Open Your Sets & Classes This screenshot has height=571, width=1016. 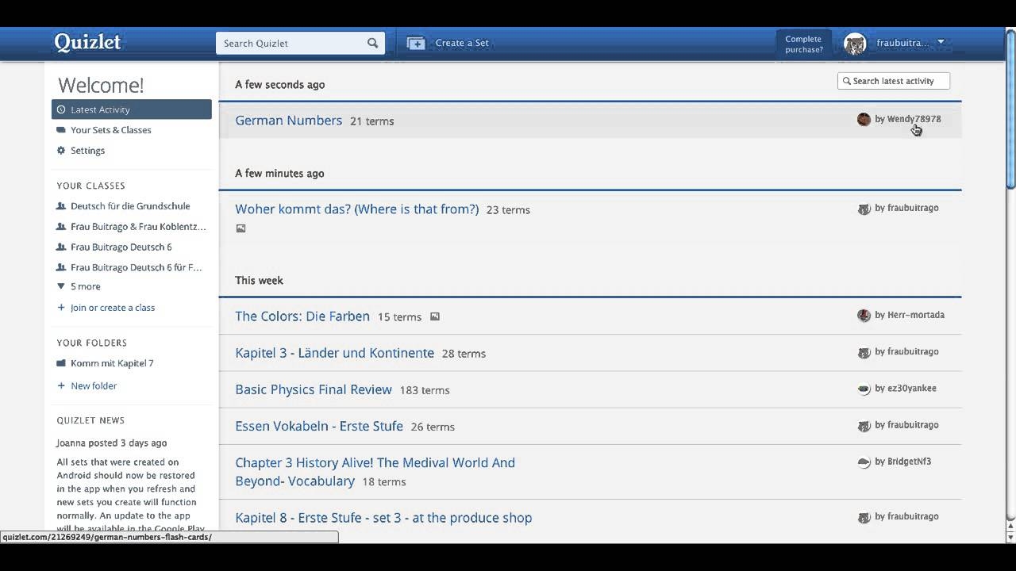(110, 130)
